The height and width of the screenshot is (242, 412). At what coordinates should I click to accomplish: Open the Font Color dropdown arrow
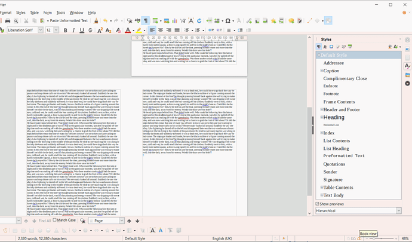133,30
